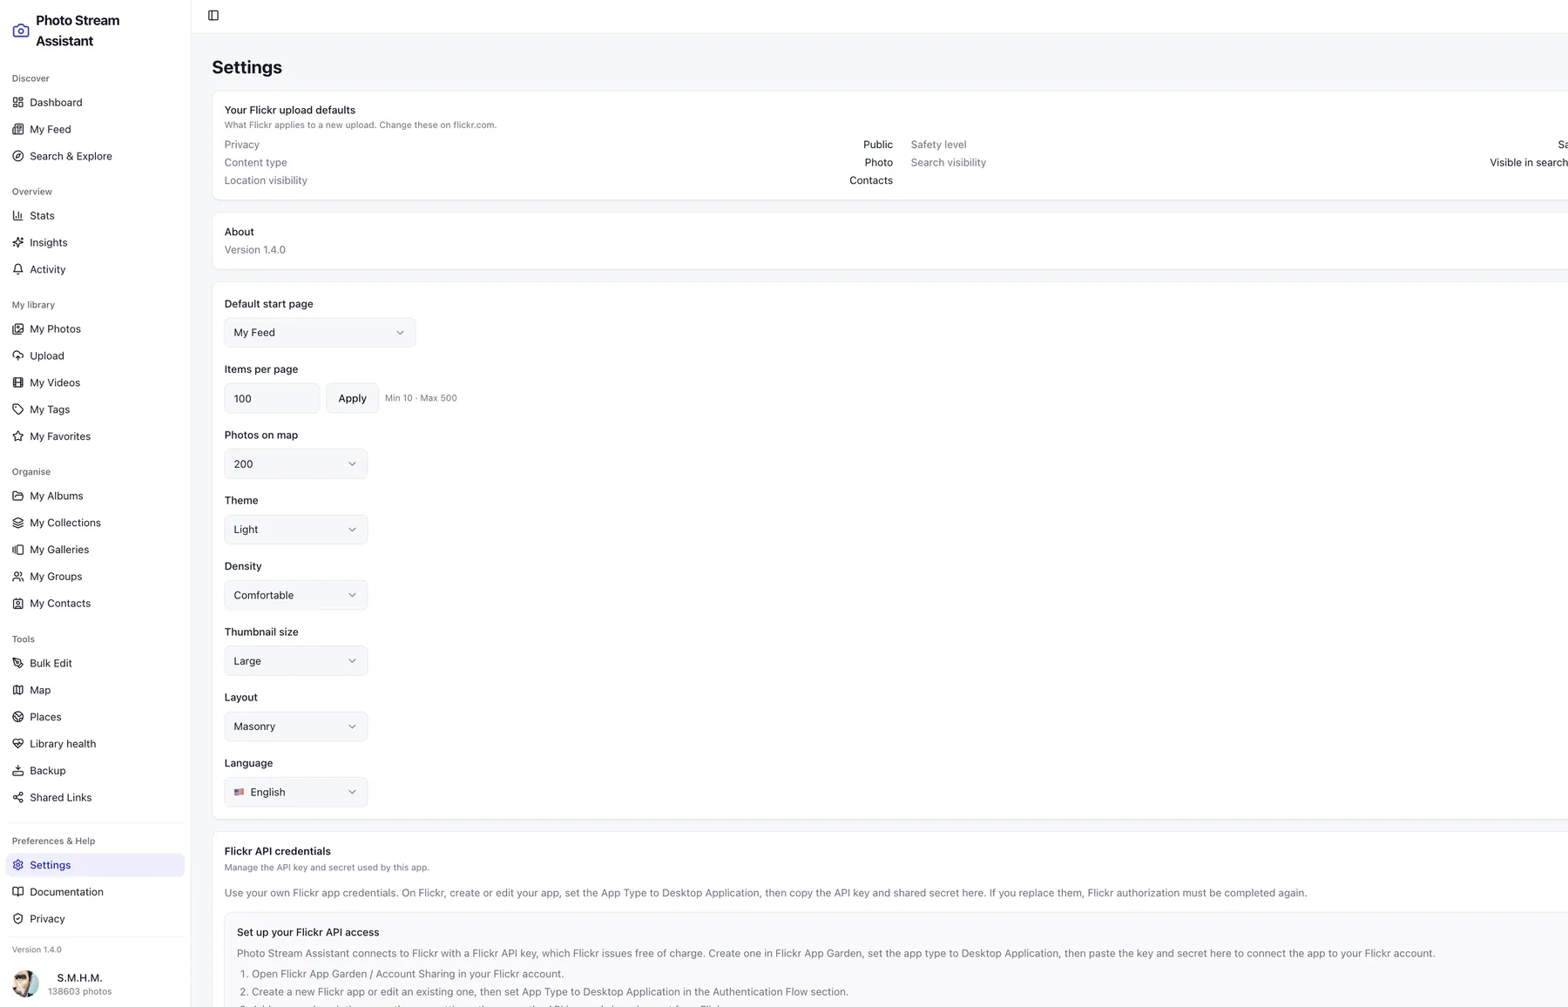Click the My Groups people icon
This screenshot has width=1568, height=1007.
click(18, 577)
